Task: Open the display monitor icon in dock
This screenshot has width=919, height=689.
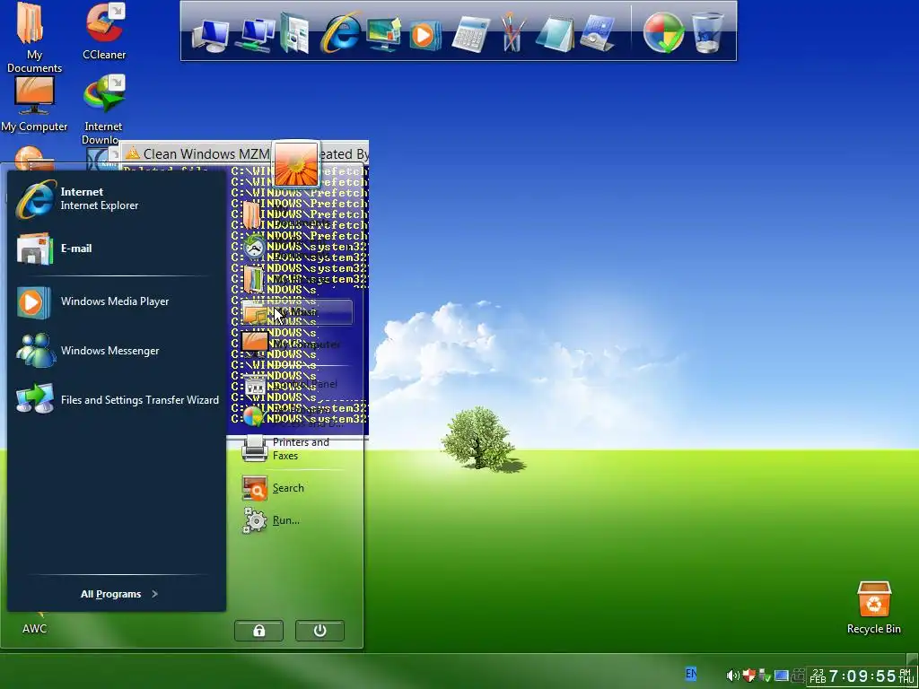Action: tap(384, 34)
